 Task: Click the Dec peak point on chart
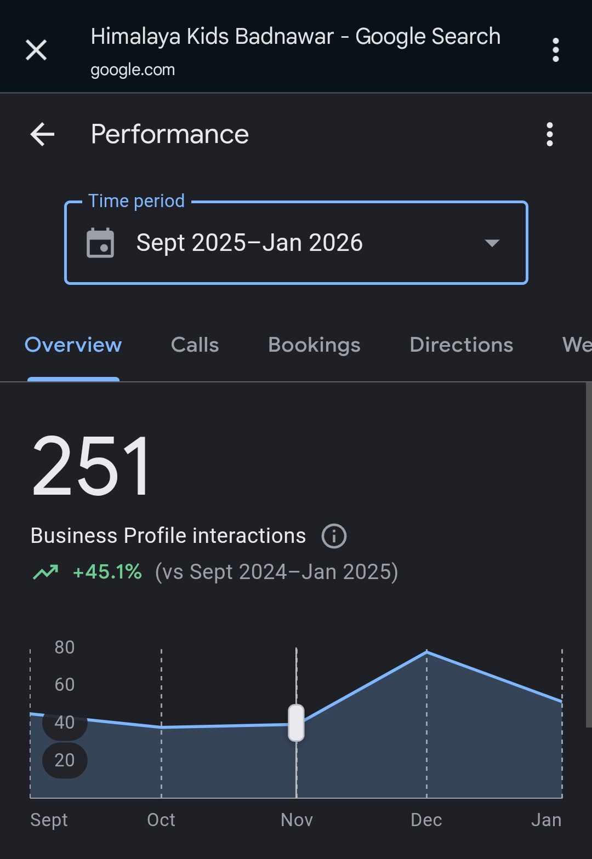click(426, 652)
